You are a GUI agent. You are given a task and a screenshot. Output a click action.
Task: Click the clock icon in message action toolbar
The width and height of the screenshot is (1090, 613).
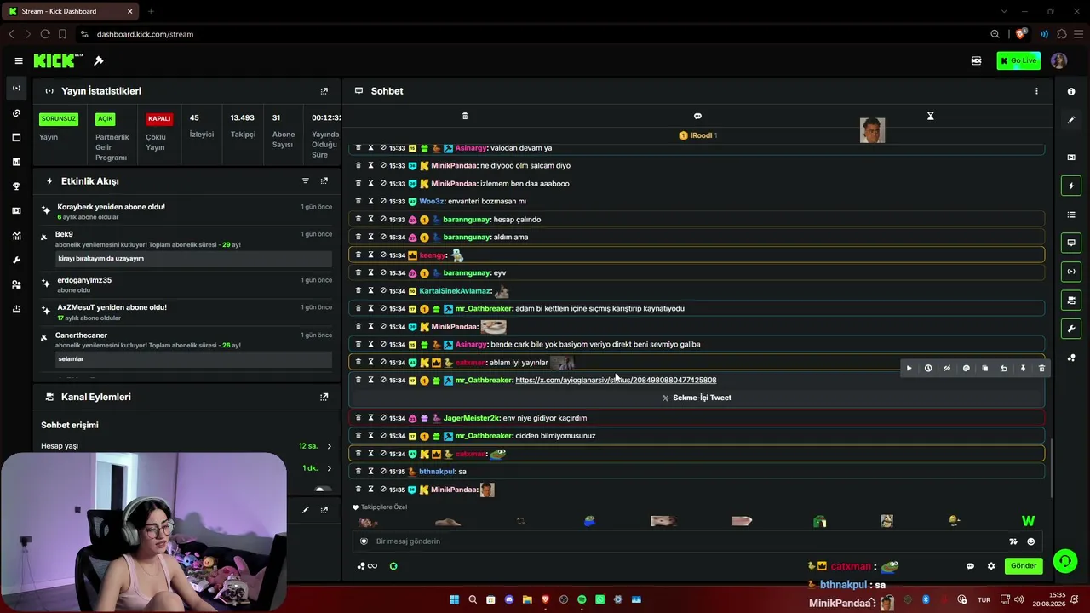pos(928,369)
